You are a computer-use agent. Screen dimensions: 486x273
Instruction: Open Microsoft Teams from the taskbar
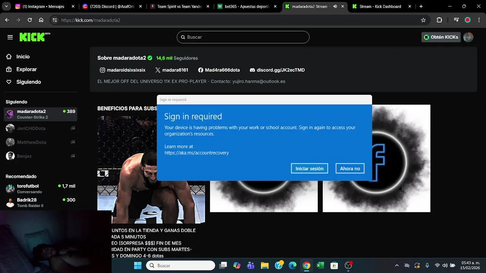tap(251, 265)
